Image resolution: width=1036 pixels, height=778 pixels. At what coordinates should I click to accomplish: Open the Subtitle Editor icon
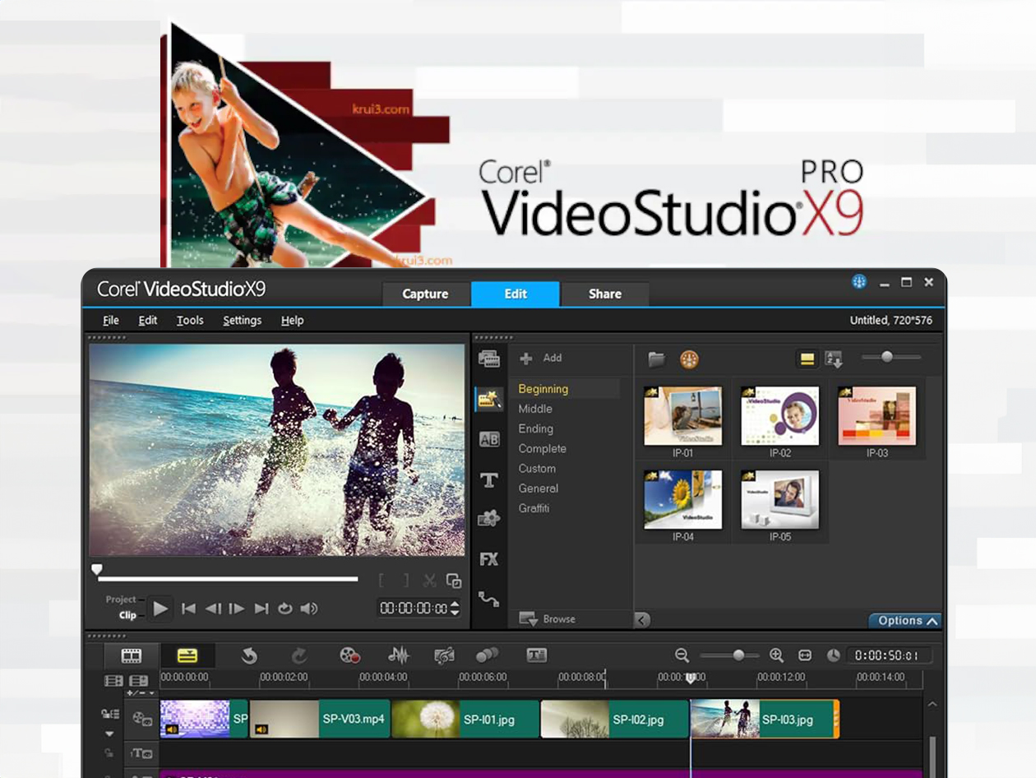(x=537, y=655)
